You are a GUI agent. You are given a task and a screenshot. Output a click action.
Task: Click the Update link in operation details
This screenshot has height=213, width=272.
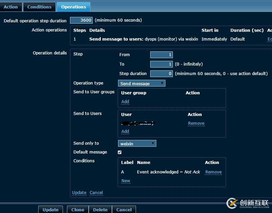click(x=79, y=193)
